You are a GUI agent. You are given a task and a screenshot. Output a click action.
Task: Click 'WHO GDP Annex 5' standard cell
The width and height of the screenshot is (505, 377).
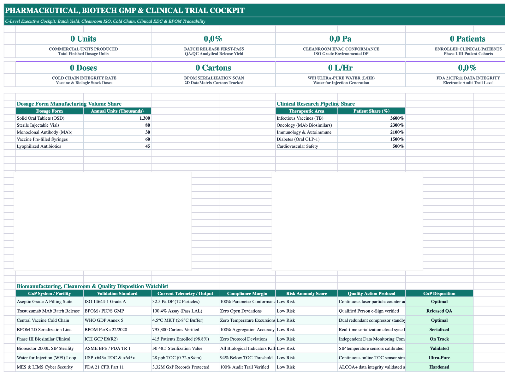(x=117, y=320)
